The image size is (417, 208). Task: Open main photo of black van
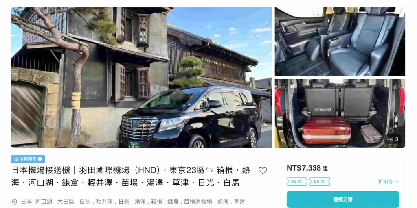[141, 78]
